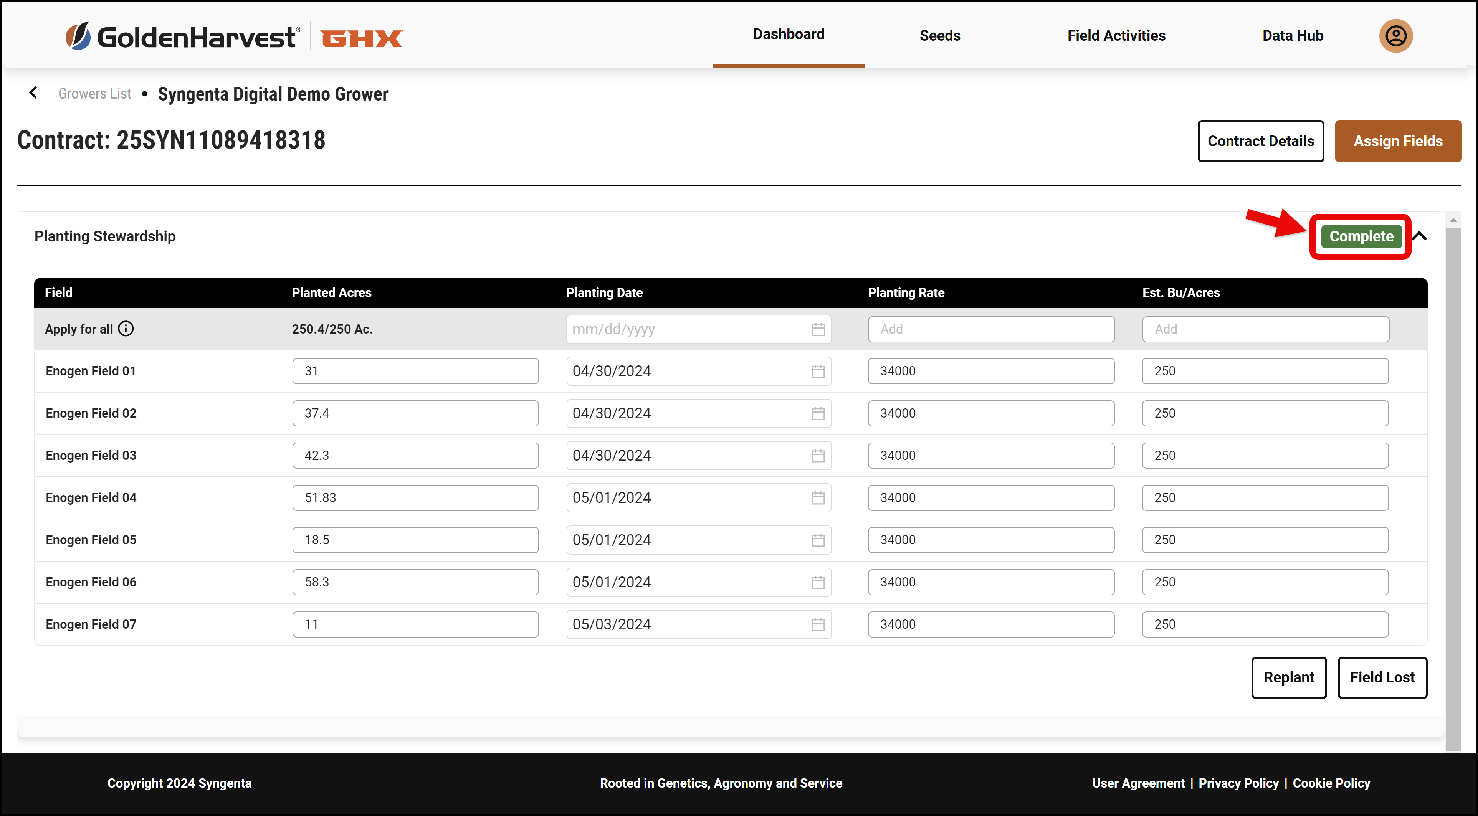Click Enogen Field 05 planting rate input
Image resolution: width=1478 pixels, height=816 pixels.
pyautogui.click(x=991, y=540)
